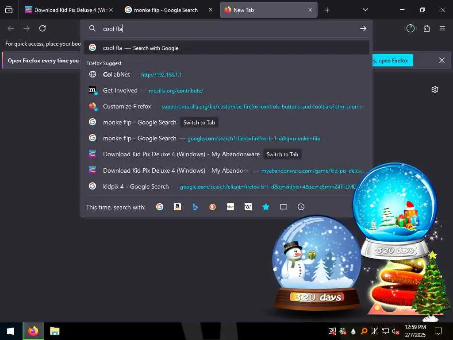This screenshot has width=453, height=340.
Task: Open Firefox View tab list icon
Action: [9, 10]
